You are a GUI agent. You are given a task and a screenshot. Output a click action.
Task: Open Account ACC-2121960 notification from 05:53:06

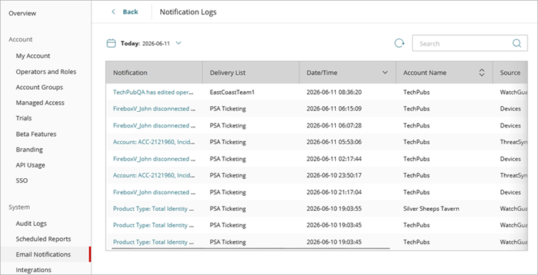click(x=154, y=142)
